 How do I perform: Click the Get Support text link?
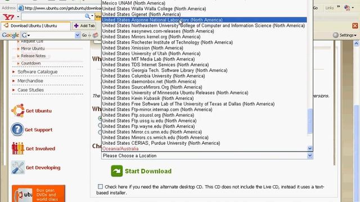click(39, 130)
